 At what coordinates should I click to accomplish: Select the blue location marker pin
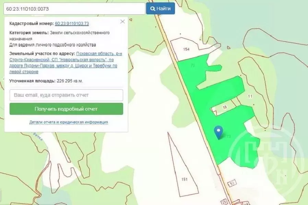click(x=219, y=133)
